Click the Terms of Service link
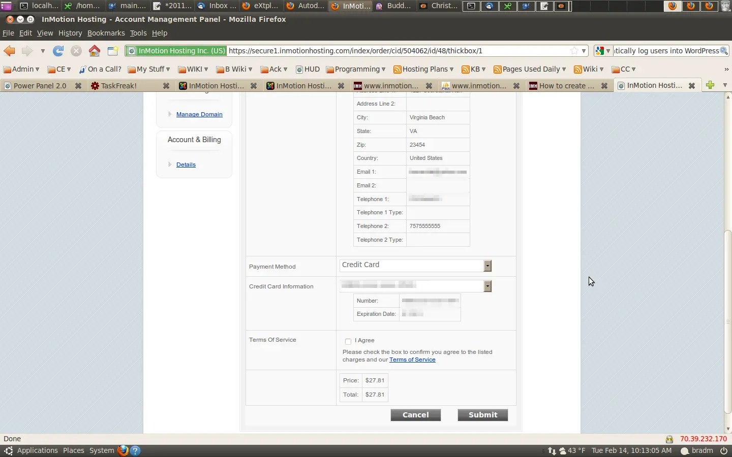This screenshot has height=457, width=732. pos(412,360)
